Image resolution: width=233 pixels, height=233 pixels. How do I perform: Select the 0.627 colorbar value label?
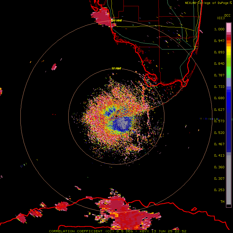(219, 110)
